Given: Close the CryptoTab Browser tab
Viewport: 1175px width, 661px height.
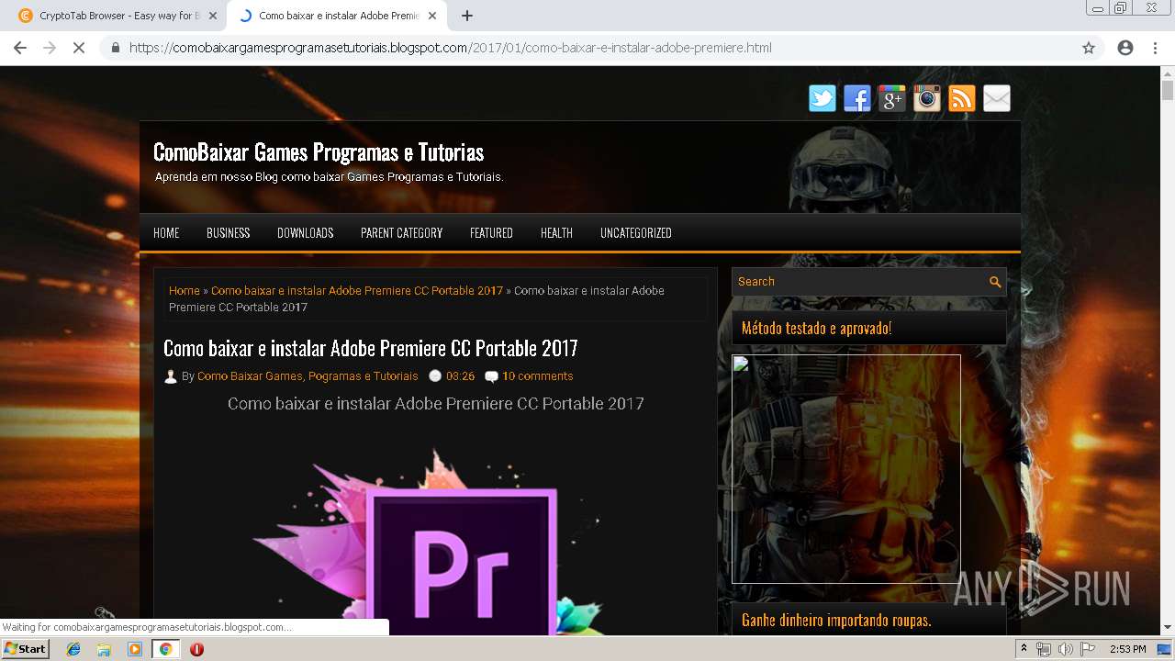Looking at the screenshot, I should pyautogui.click(x=213, y=16).
